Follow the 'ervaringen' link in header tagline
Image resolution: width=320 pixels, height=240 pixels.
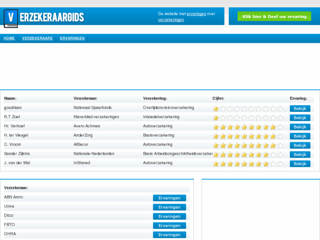pos(196,14)
